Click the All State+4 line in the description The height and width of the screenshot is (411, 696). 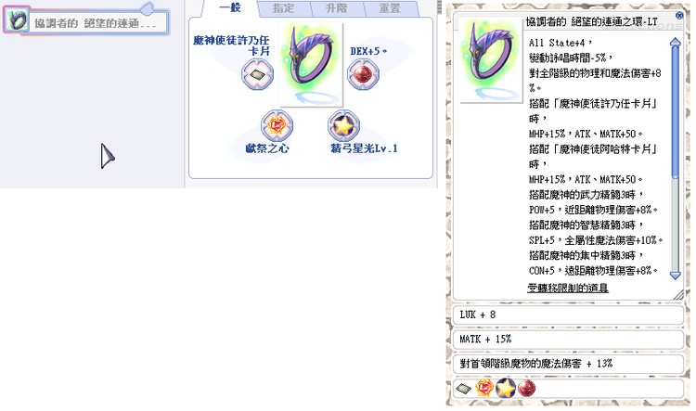click(561, 43)
